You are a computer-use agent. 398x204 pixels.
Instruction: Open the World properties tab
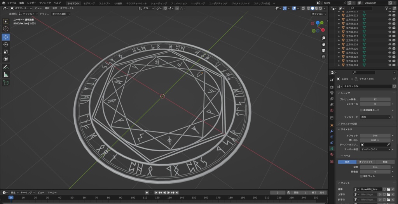pos(332,111)
